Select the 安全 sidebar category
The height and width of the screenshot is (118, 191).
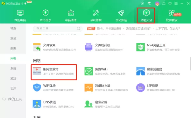13,38
